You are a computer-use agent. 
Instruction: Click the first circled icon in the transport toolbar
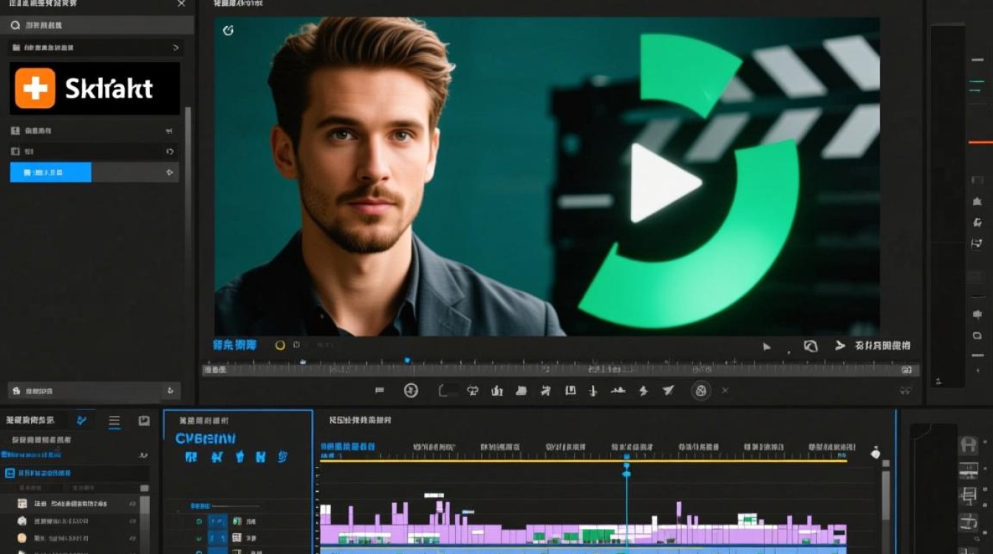pos(412,391)
